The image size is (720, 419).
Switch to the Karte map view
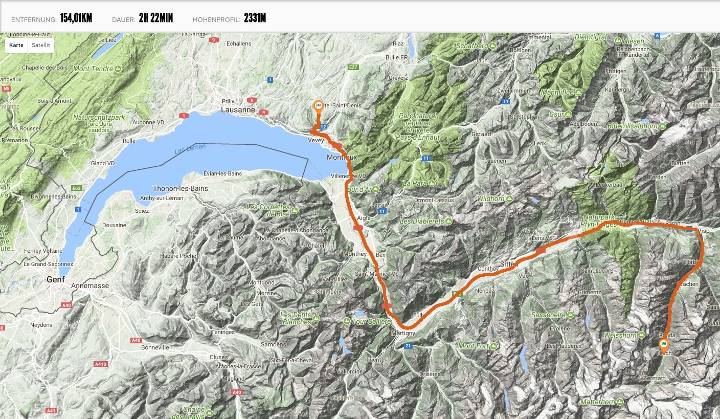click(16, 45)
